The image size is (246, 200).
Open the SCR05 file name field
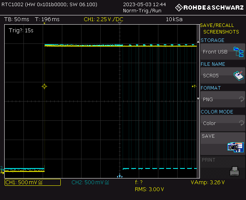(x=223, y=75)
